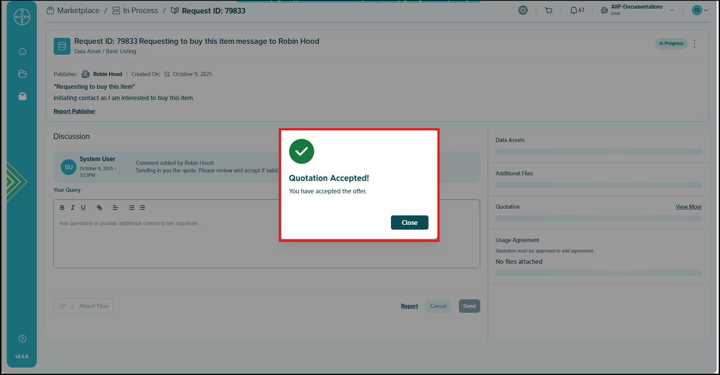Viewport: 720px width, 375px height.
Task: Expand the AIIP-Documentations organization dropdown
Action: point(672,10)
